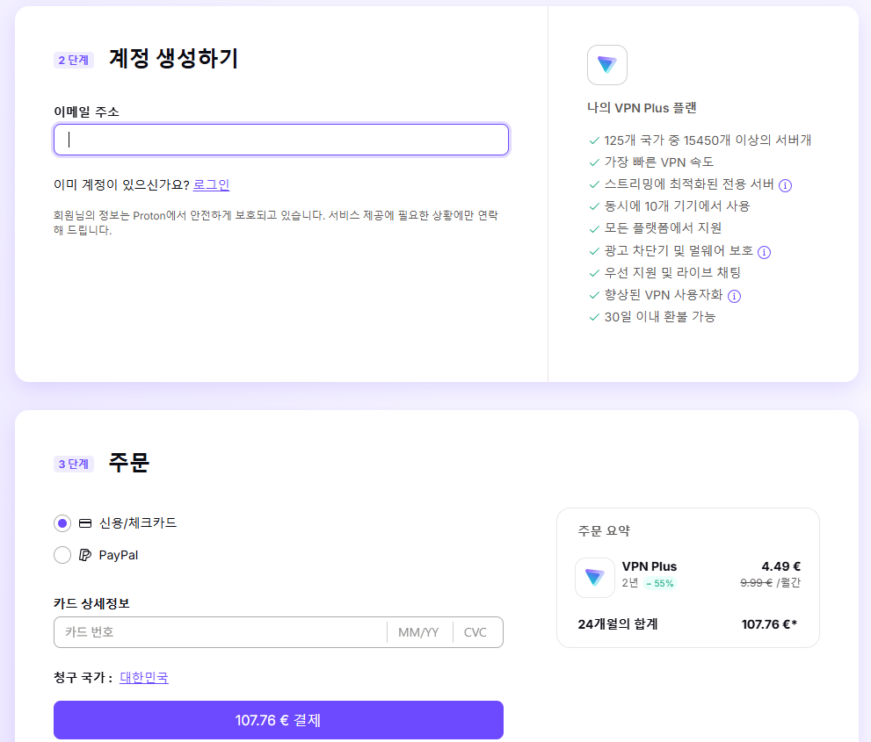This screenshot has width=871, height=742.
Task: Click checkmark beside 가장 빠른 VPN 속도
Action: [x=594, y=162]
